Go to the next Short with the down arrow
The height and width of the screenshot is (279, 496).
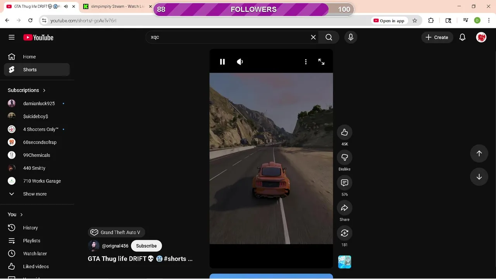pyautogui.click(x=479, y=177)
